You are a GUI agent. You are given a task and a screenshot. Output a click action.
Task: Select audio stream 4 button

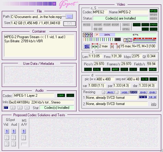27,108
